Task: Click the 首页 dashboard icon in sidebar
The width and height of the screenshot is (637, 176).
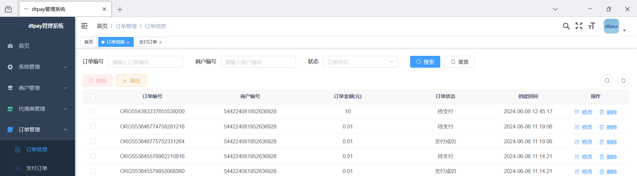Action: tap(10, 46)
